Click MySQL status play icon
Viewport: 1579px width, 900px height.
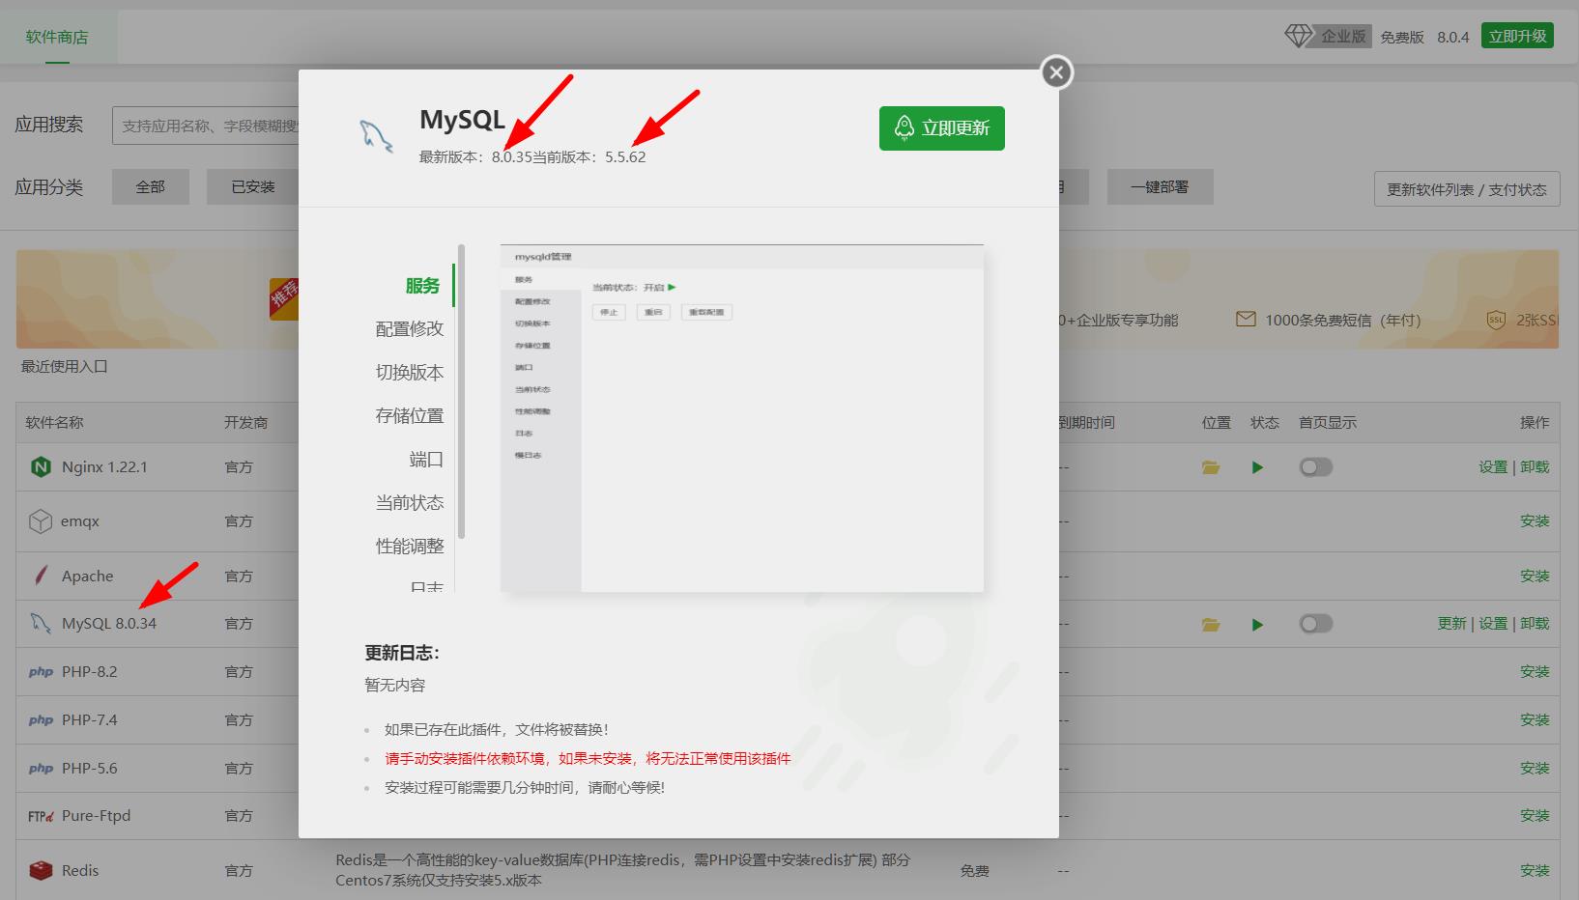pyautogui.click(x=1257, y=625)
